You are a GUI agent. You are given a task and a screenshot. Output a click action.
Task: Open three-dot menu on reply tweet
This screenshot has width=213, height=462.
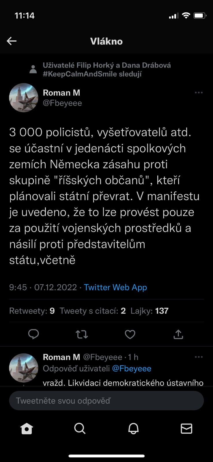coord(199,357)
